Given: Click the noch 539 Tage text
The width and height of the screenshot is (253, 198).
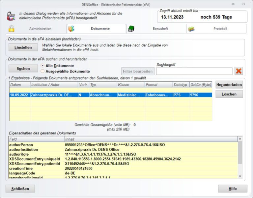Looking at the screenshot, I should click(216, 17).
